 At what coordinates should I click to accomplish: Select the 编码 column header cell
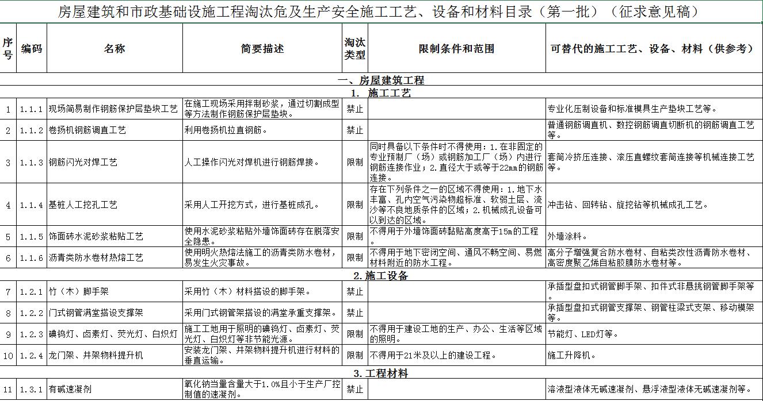click(32, 48)
